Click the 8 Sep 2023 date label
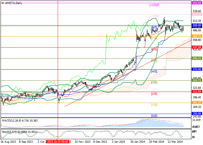Screen dimensions: 203x145 tap(26, 142)
